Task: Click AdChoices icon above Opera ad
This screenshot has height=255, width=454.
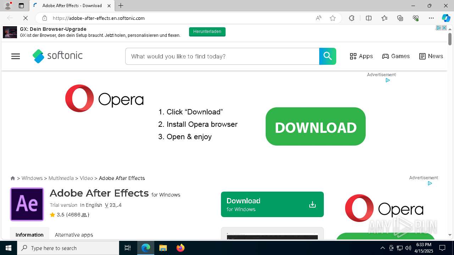Action: tap(388, 80)
